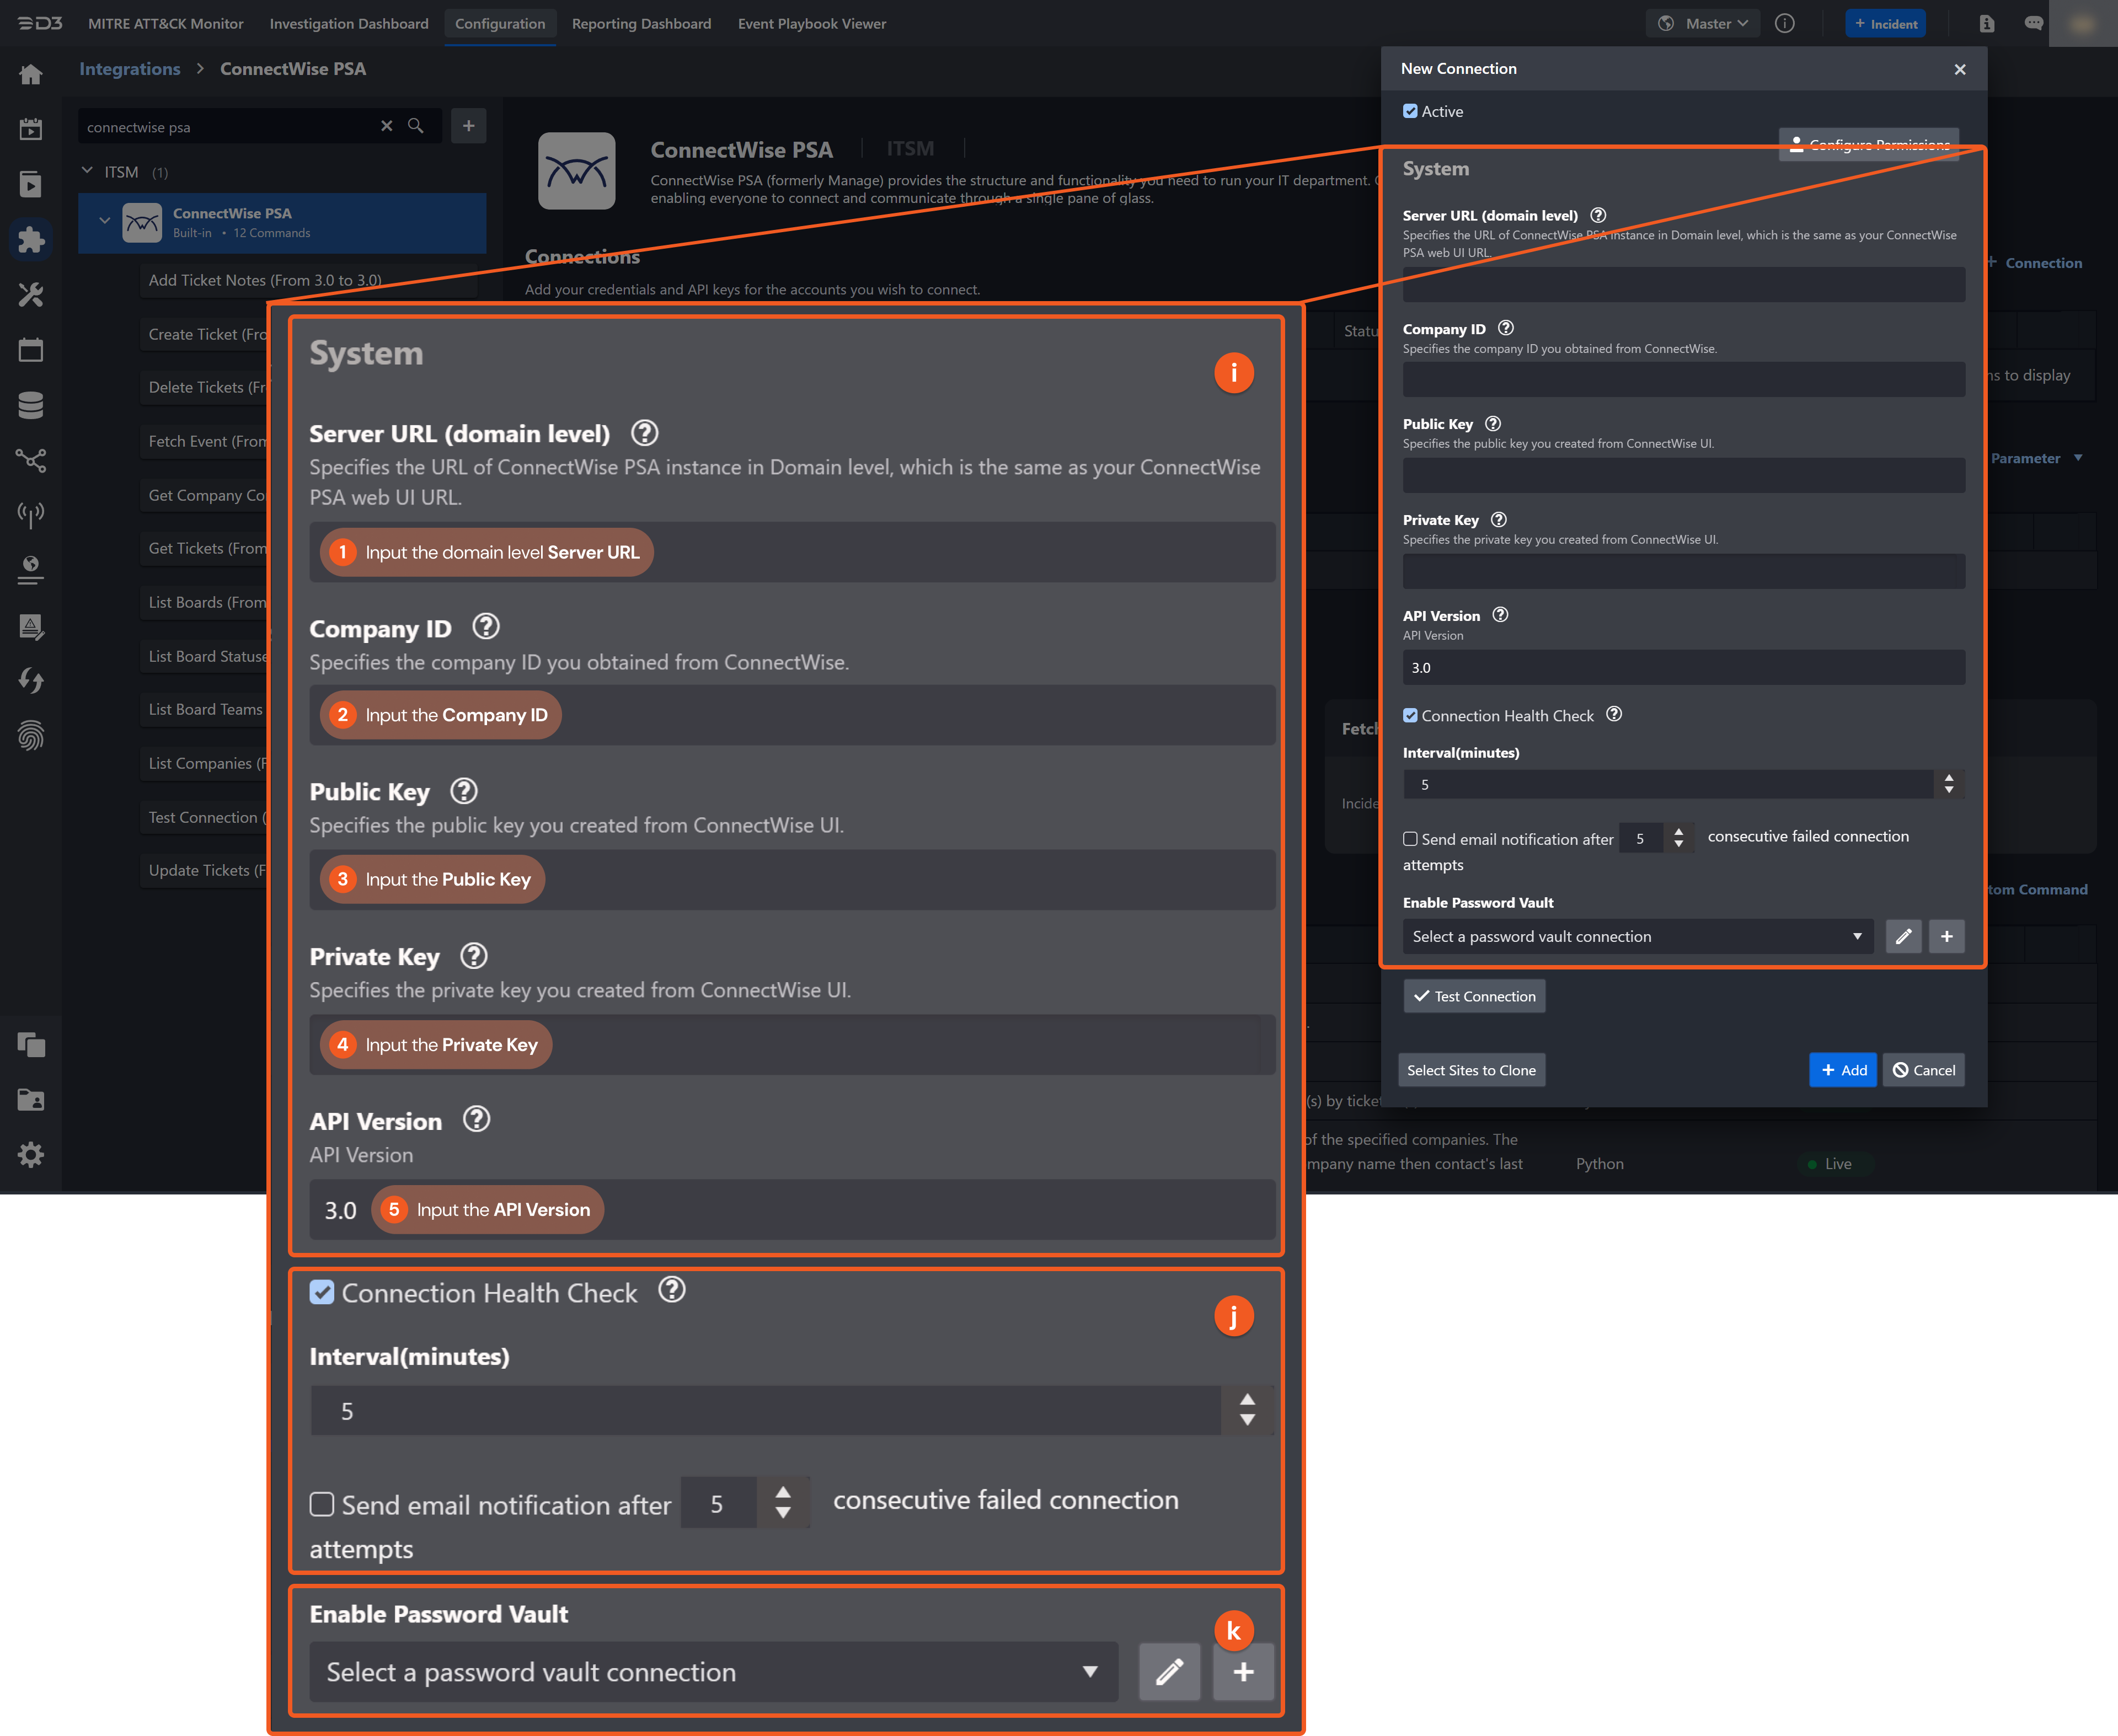Screen dimensions: 2118x1736
Task: Uncheck Connection Health Check in New Connection
Action: pos(1410,716)
